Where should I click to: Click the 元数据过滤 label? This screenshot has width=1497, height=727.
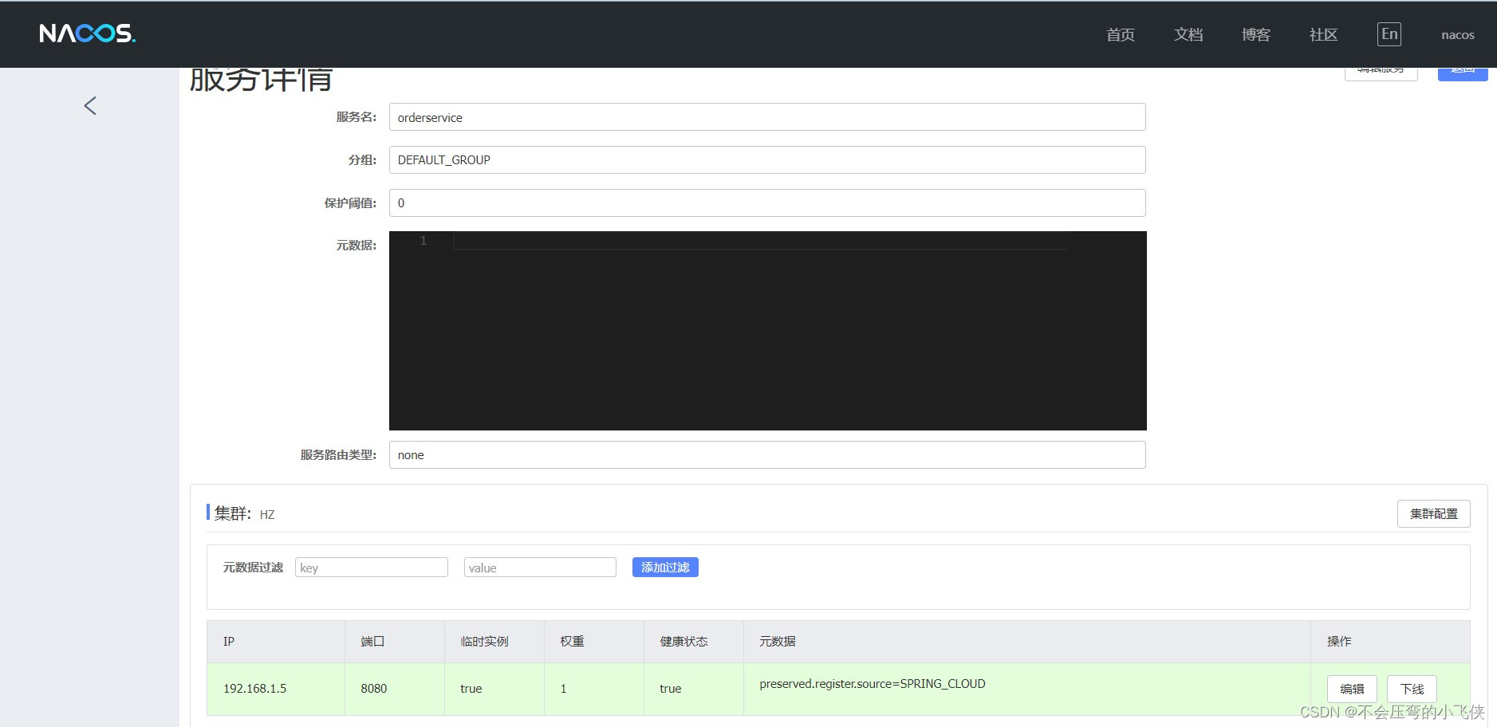(253, 568)
